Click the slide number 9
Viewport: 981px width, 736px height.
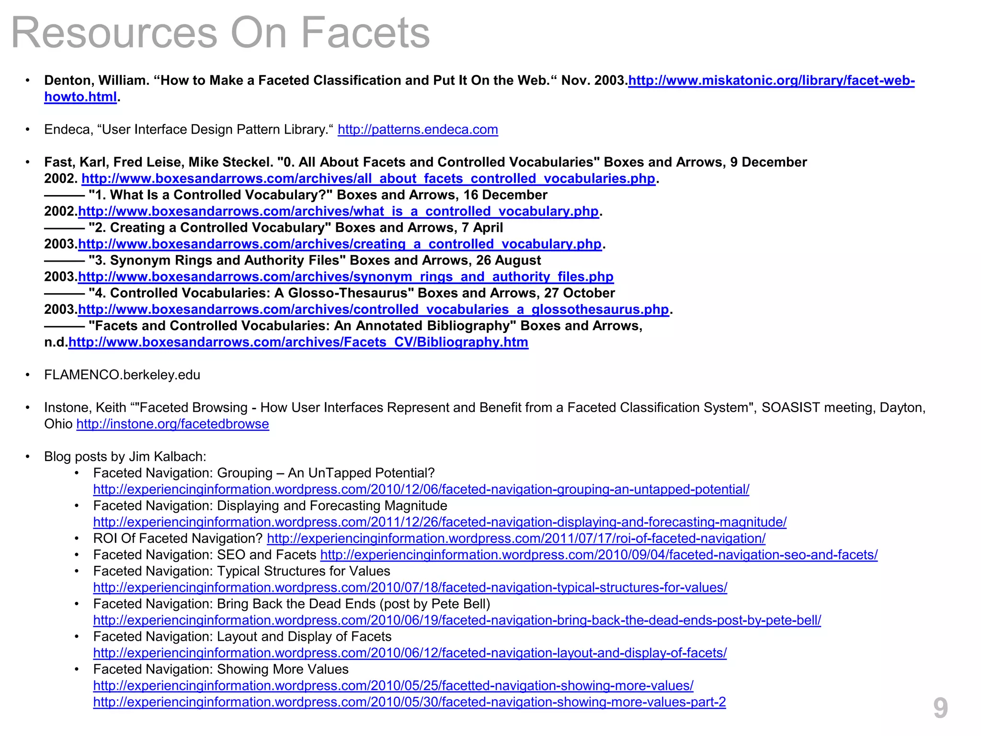[940, 708]
